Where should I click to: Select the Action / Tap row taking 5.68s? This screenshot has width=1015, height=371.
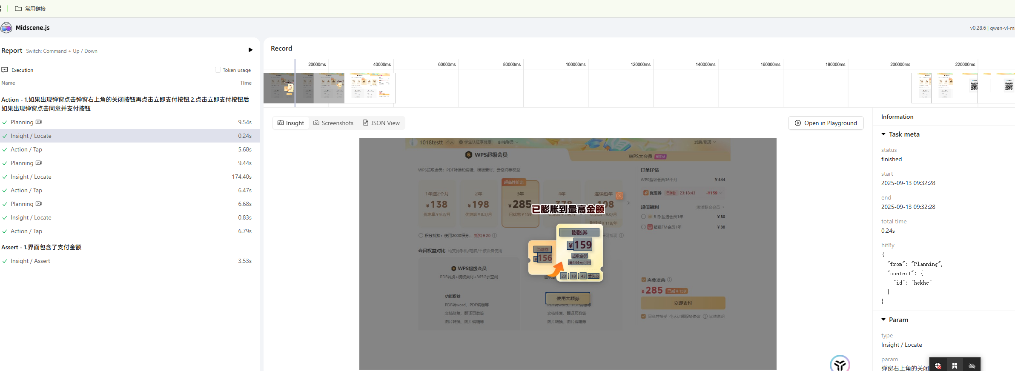(130, 149)
